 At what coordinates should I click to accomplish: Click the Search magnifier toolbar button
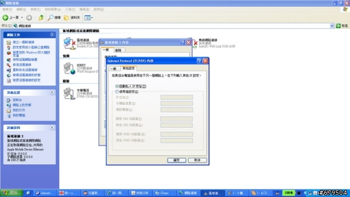tap(54, 18)
